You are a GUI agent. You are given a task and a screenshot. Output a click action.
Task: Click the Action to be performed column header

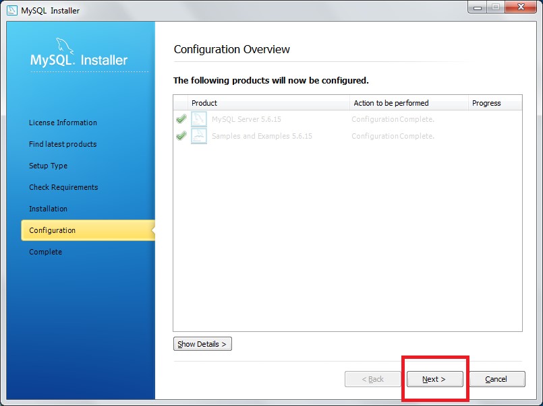(x=409, y=103)
